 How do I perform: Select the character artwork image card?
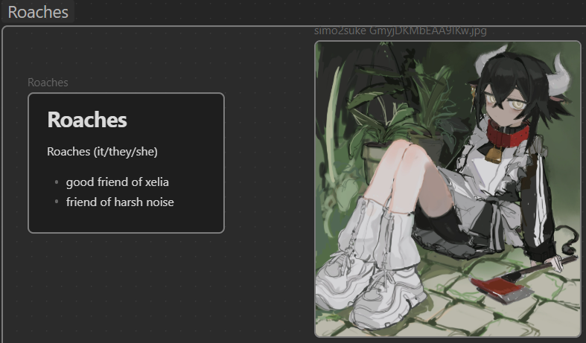[x=448, y=189]
